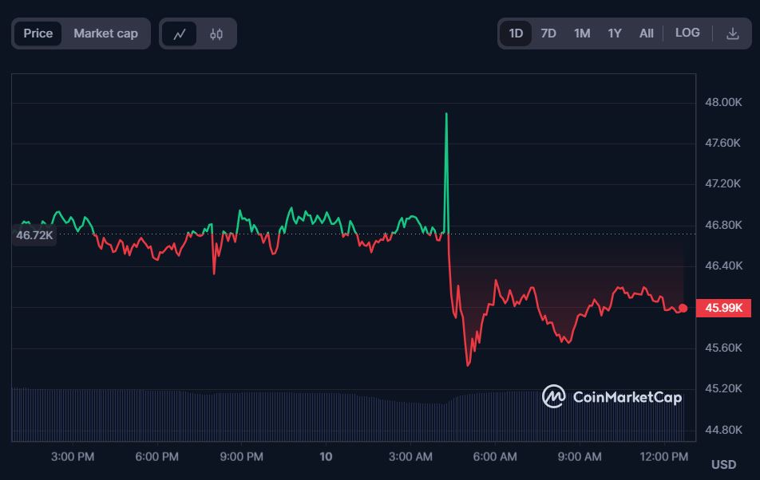
Task: Click the USD currency label
Action: click(722, 463)
